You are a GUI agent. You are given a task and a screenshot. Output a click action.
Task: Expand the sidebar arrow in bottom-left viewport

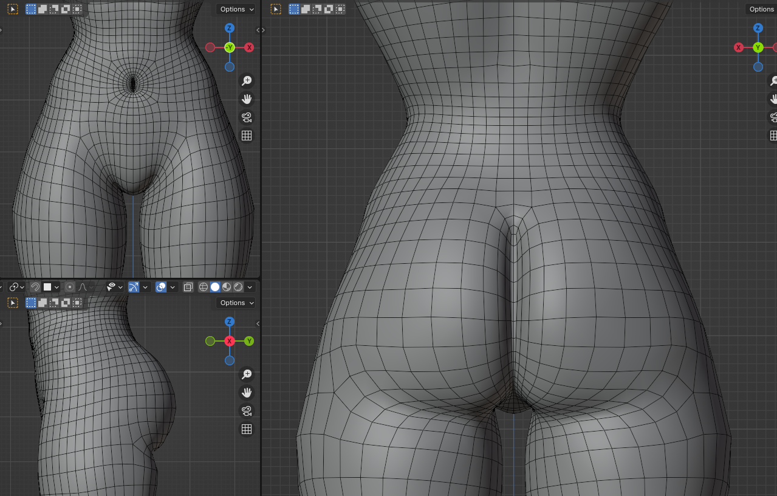pyautogui.click(x=258, y=323)
